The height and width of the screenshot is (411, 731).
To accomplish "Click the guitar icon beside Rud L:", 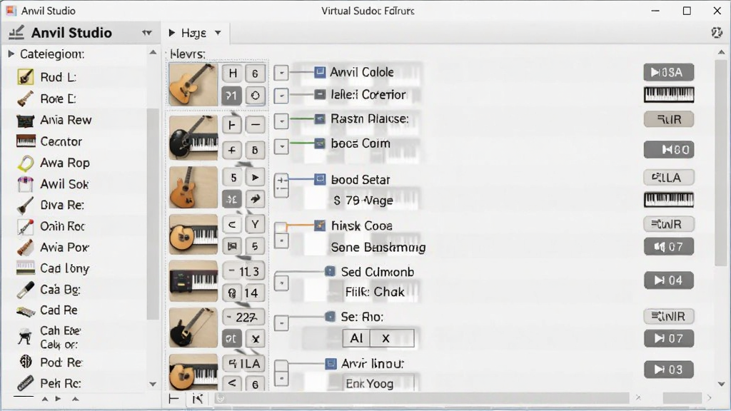I will click(x=26, y=77).
